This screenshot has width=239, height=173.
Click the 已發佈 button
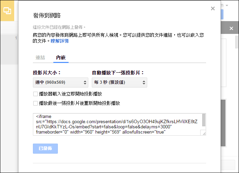(x=45, y=148)
